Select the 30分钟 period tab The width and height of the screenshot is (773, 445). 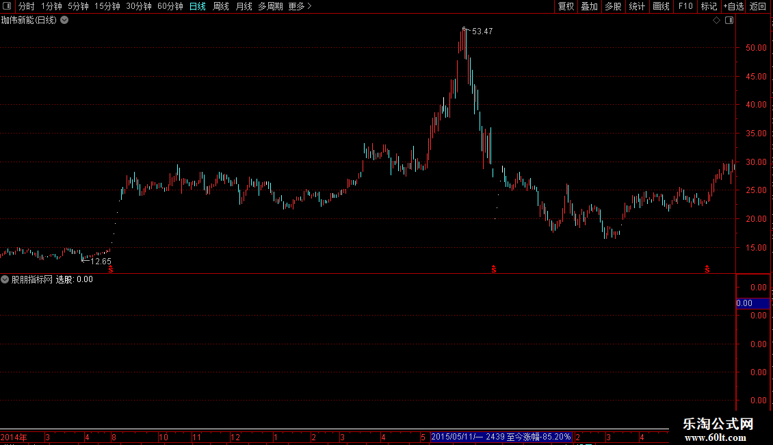(x=139, y=6)
